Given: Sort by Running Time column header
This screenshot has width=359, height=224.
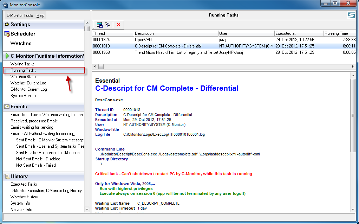Looking at the screenshot, I should pyautogui.click(x=340, y=33).
